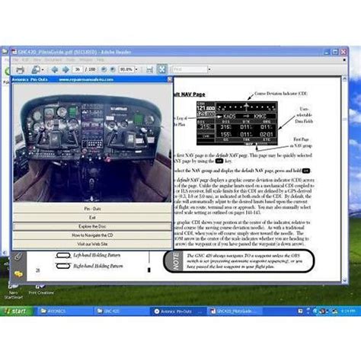Expand the Find box dropdown arrow
This screenshot has width=361, height=361.
(x=209, y=69)
